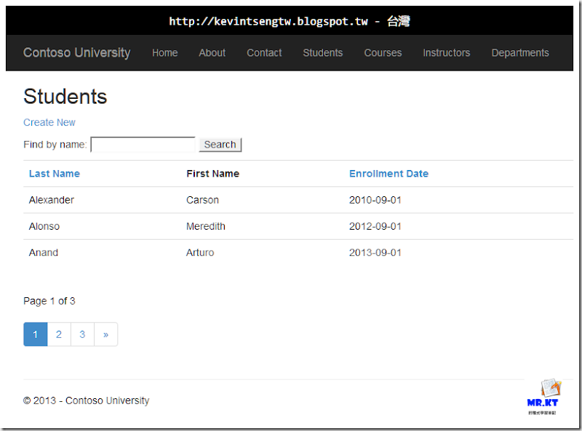
Task: Open the About page in navbar
Action: click(x=212, y=52)
